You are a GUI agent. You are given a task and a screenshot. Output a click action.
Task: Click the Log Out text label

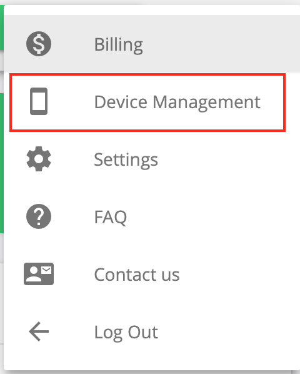pyautogui.click(x=126, y=333)
